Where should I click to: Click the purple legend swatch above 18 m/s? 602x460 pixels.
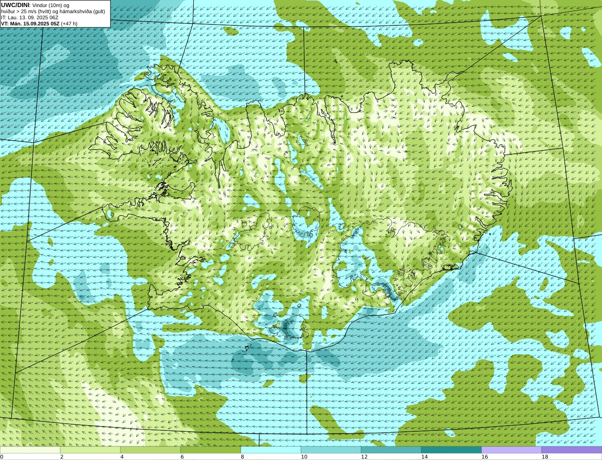(x=572, y=450)
